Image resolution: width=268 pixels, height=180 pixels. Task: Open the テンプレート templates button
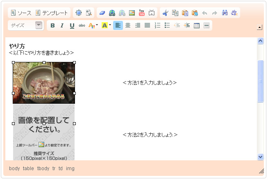point(52,13)
